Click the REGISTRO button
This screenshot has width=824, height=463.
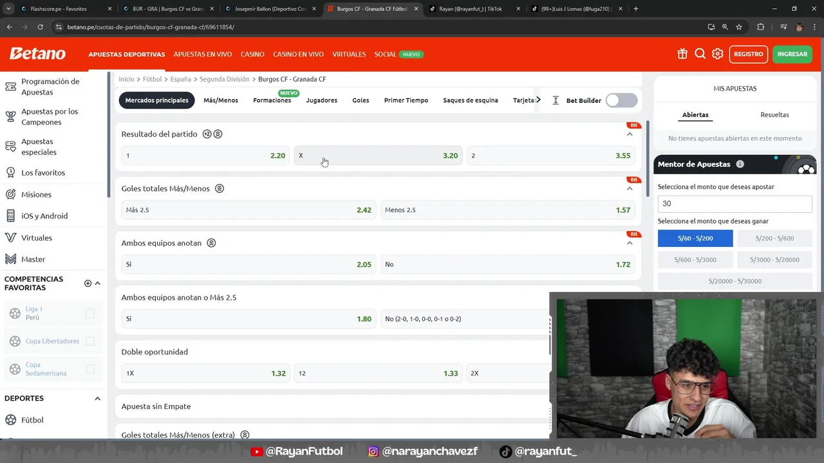coord(748,54)
